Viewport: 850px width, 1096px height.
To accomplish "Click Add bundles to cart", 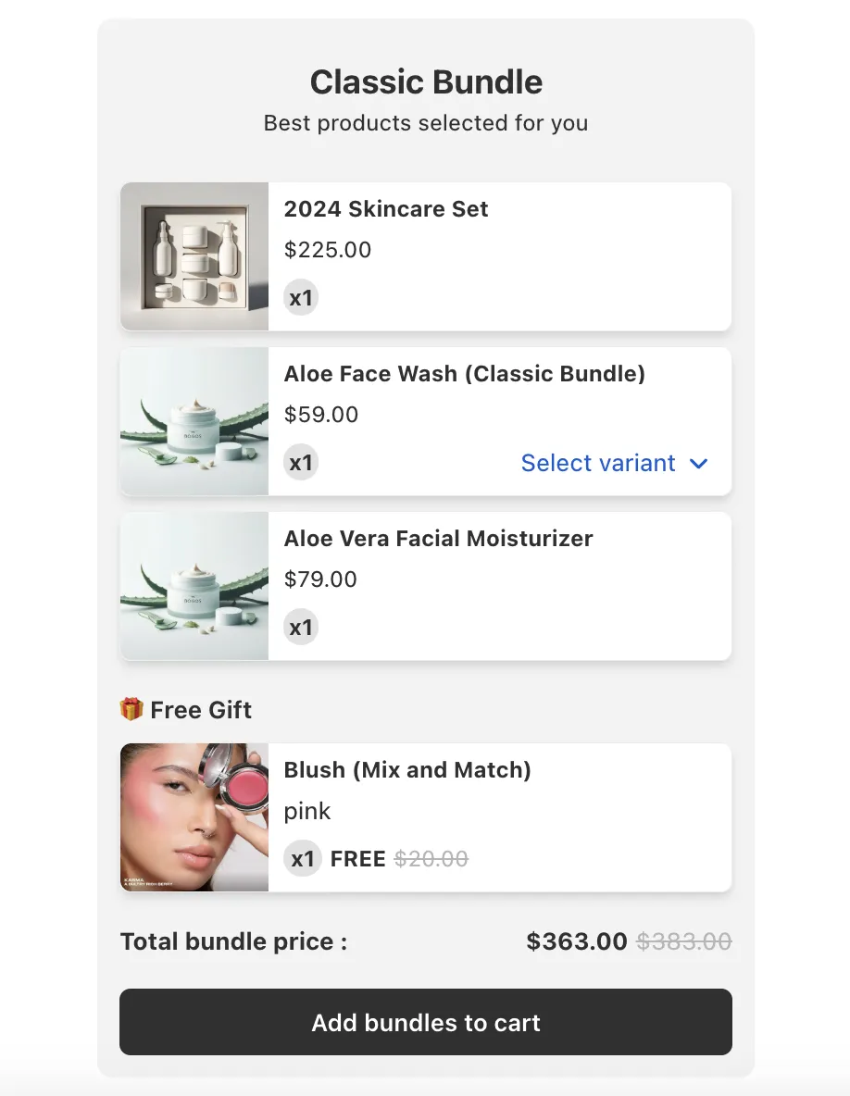I will [x=425, y=1023].
